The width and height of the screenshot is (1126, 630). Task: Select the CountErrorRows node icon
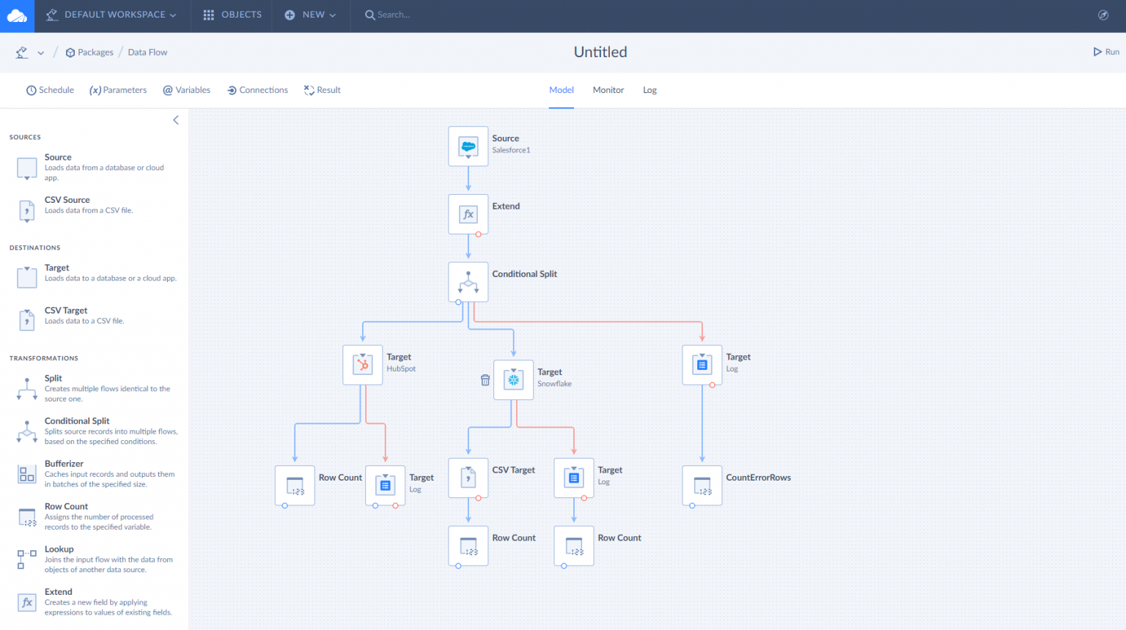pyautogui.click(x=702, y=485)
